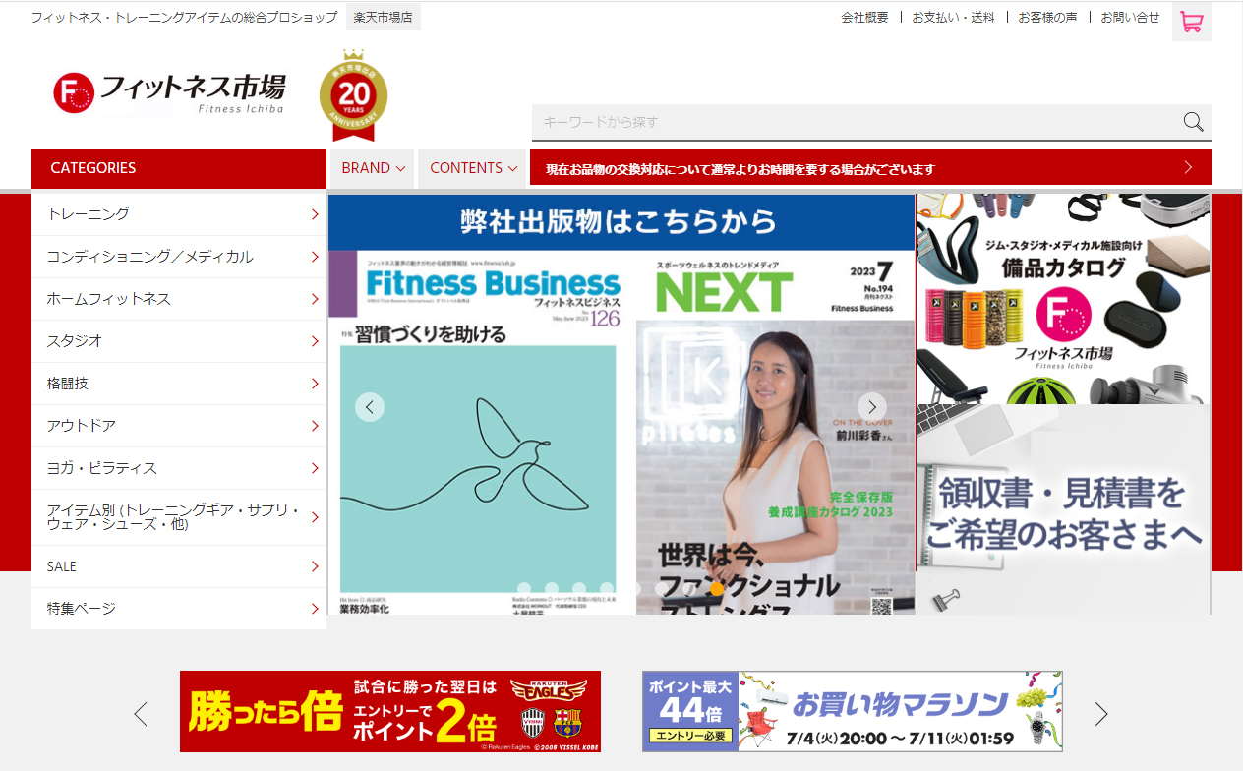
Task: Click the magnifying glass search icon
Action: coord(1193,122)
